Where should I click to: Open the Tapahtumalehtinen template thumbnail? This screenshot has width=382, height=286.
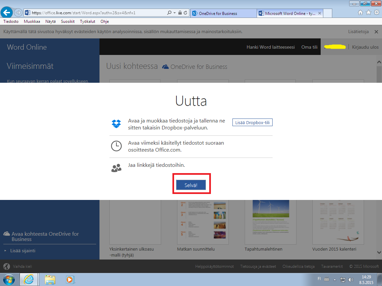pos(271,222)
